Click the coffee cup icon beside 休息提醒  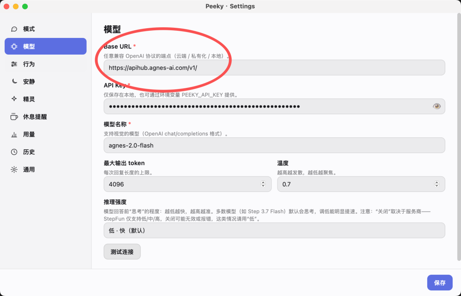[x=14, y=116]
